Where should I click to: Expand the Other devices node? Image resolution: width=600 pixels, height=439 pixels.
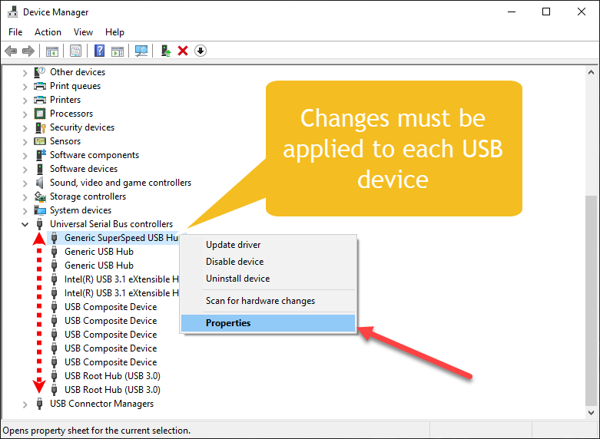tap(25, 73)
